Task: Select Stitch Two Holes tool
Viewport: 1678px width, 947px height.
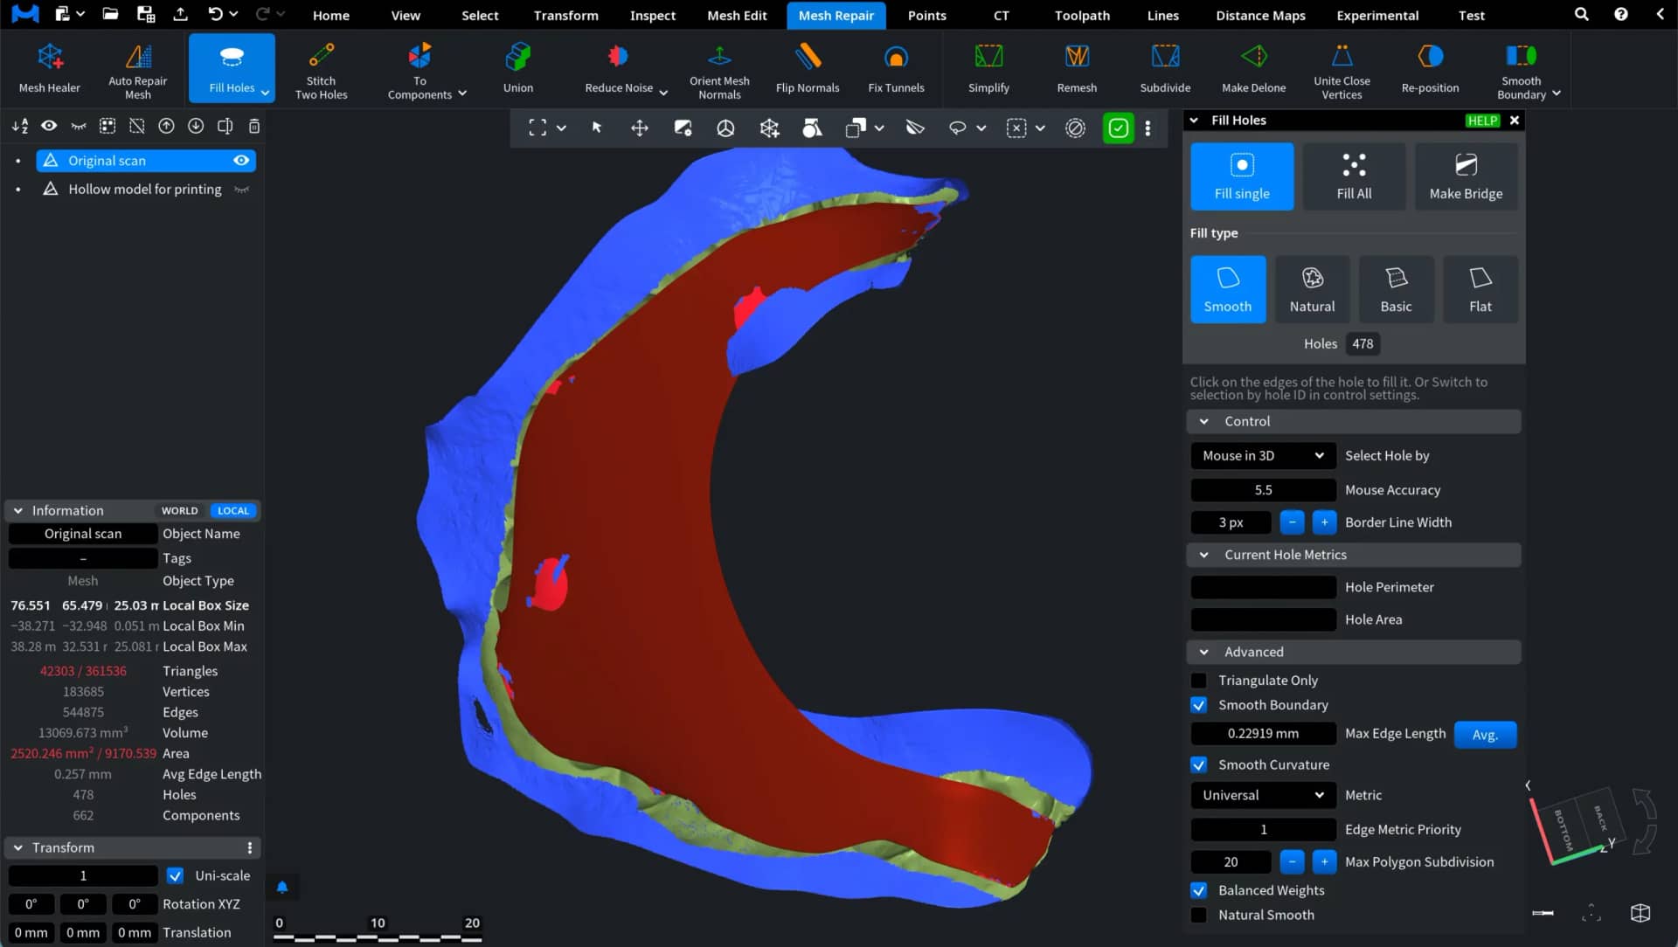Action: 321,68
